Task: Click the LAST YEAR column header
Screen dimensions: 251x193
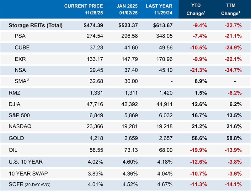Action: point(159,9)
